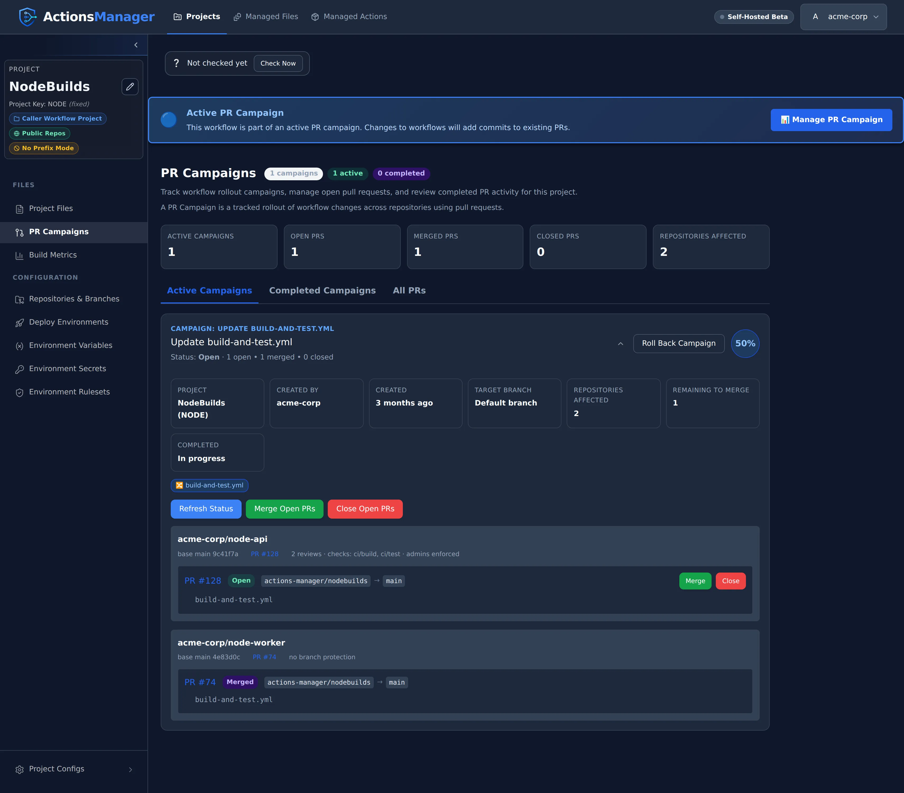Image resolution: width=904 pixels, height=793 pixels.
Task: Click the Merge Open PRs button
Action: tap(284, 509)
